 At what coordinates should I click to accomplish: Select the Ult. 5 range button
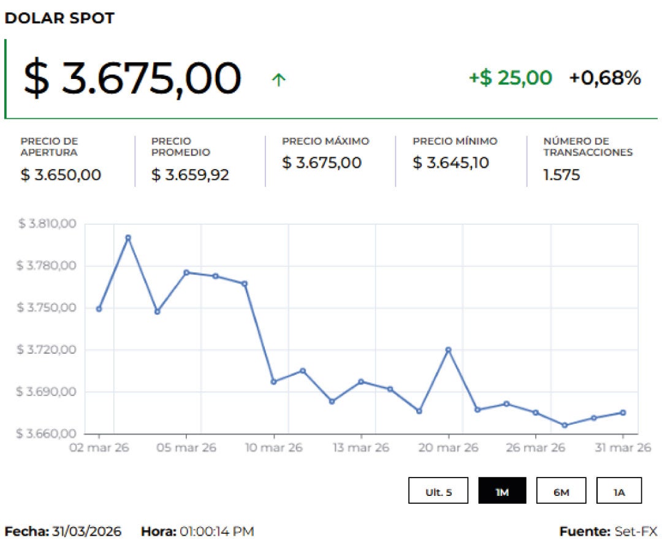tap(438, 491)
